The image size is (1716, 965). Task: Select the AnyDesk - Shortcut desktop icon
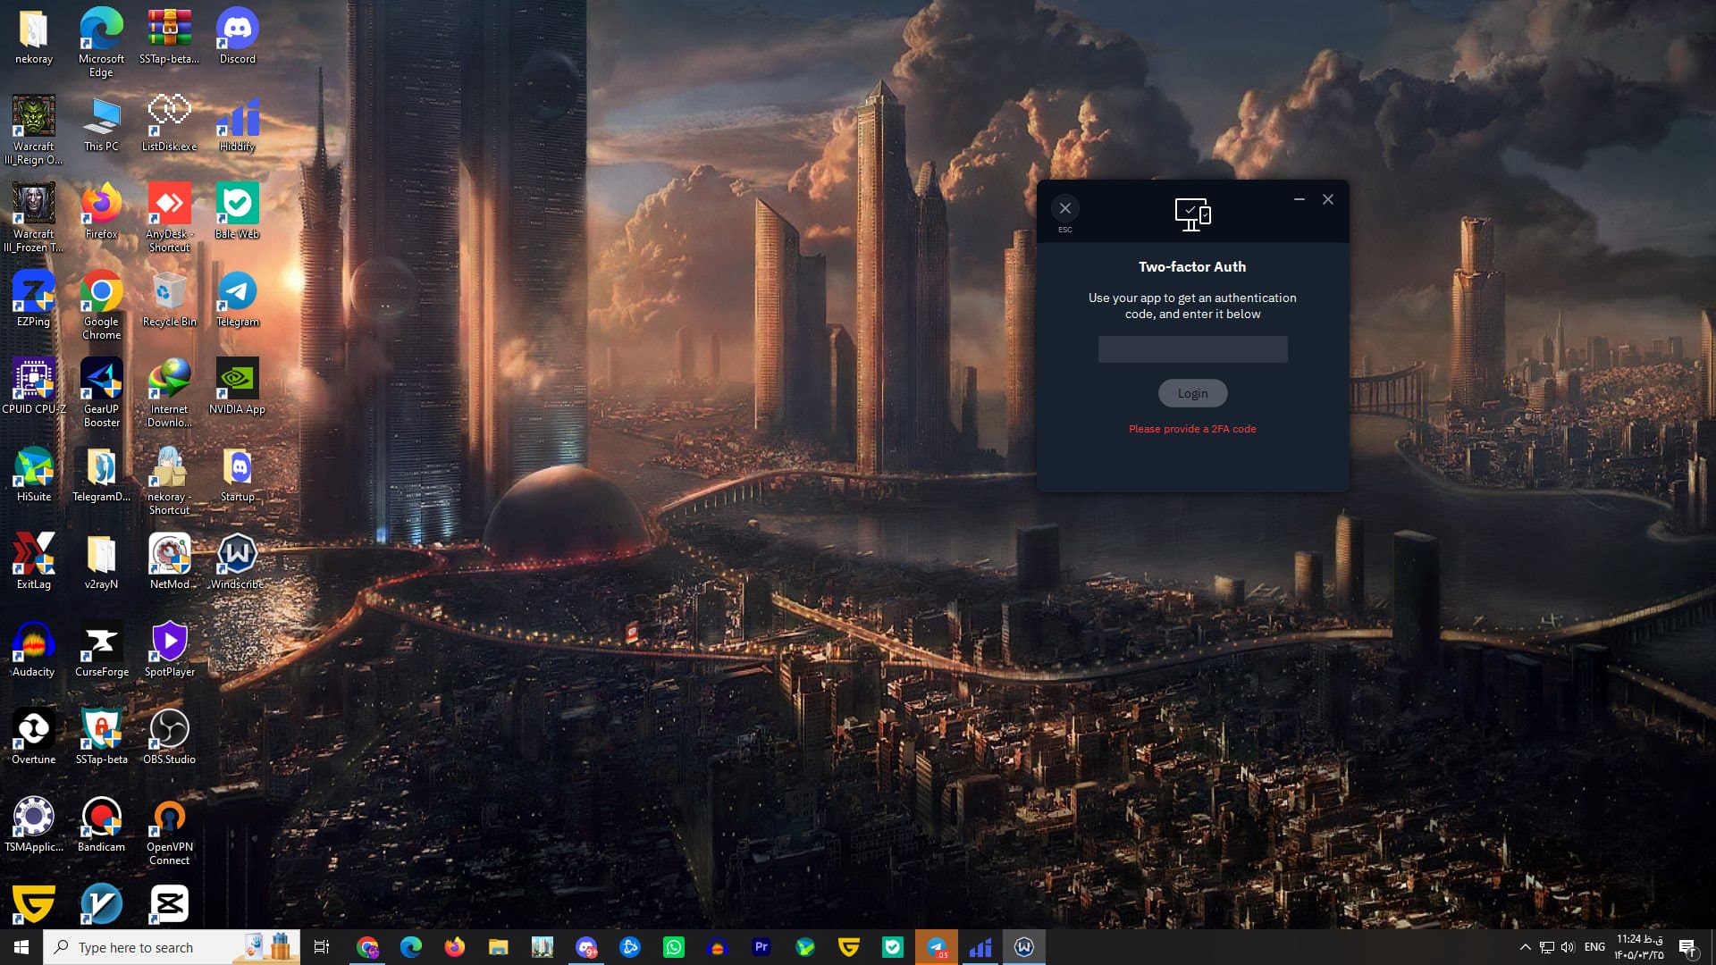click(169, 218)
